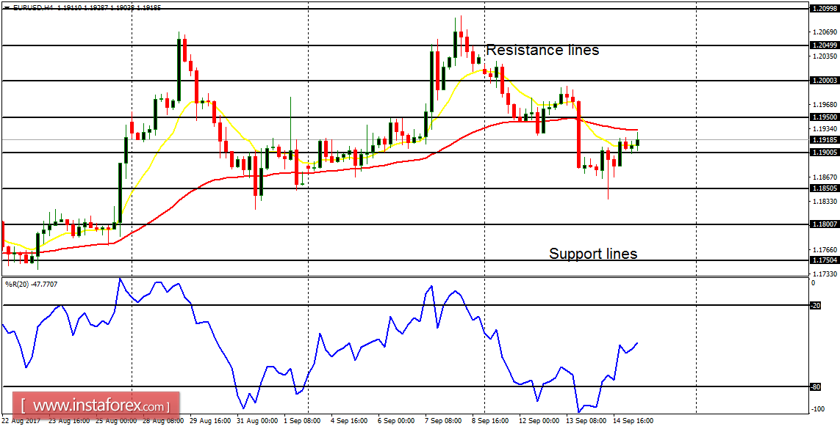Select the red slow moving average line

point(294,172)
